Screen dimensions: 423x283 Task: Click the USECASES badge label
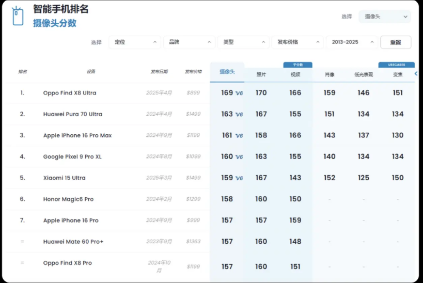point(397,65)
